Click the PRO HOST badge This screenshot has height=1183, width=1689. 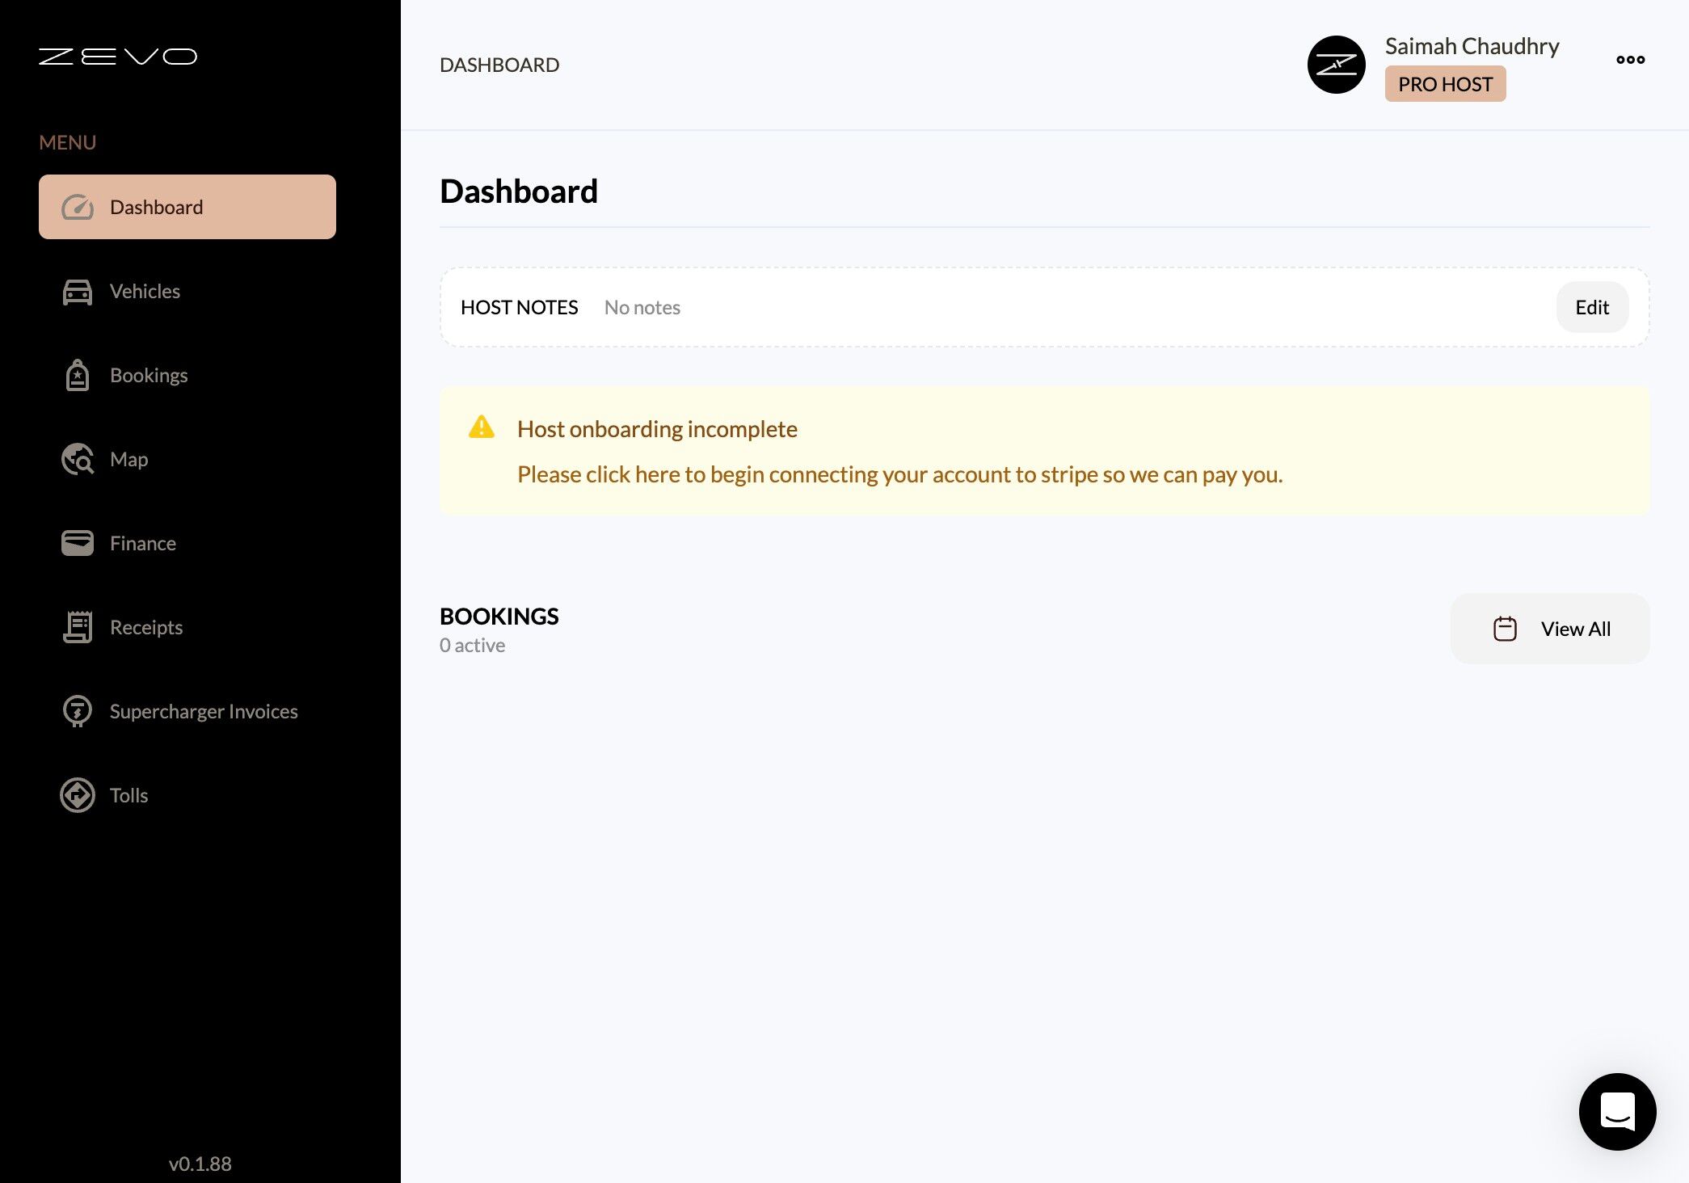click(1445, 84)
